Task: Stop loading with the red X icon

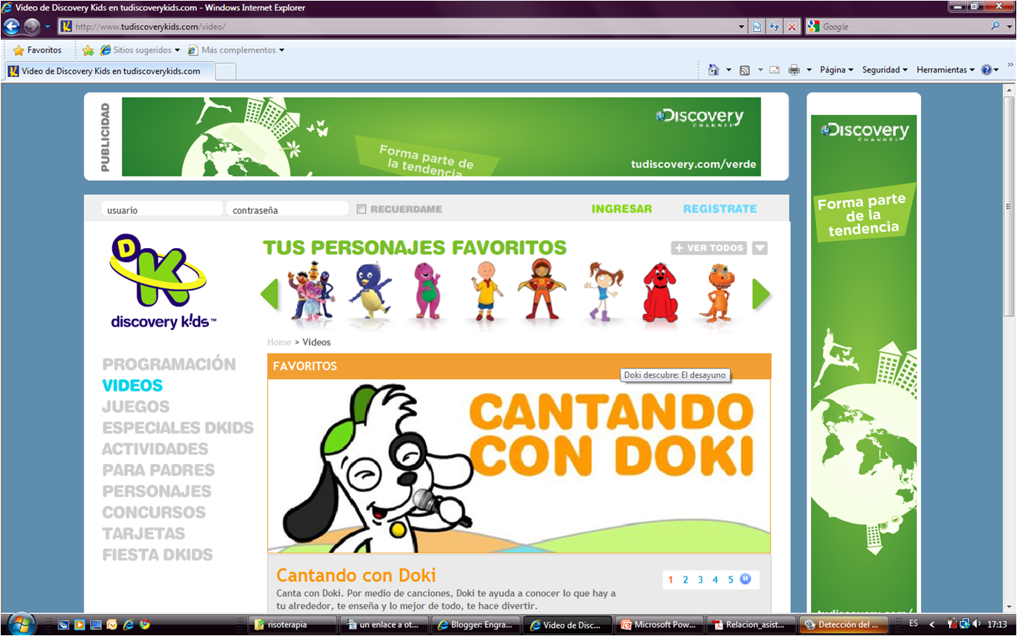Action: 792,27
